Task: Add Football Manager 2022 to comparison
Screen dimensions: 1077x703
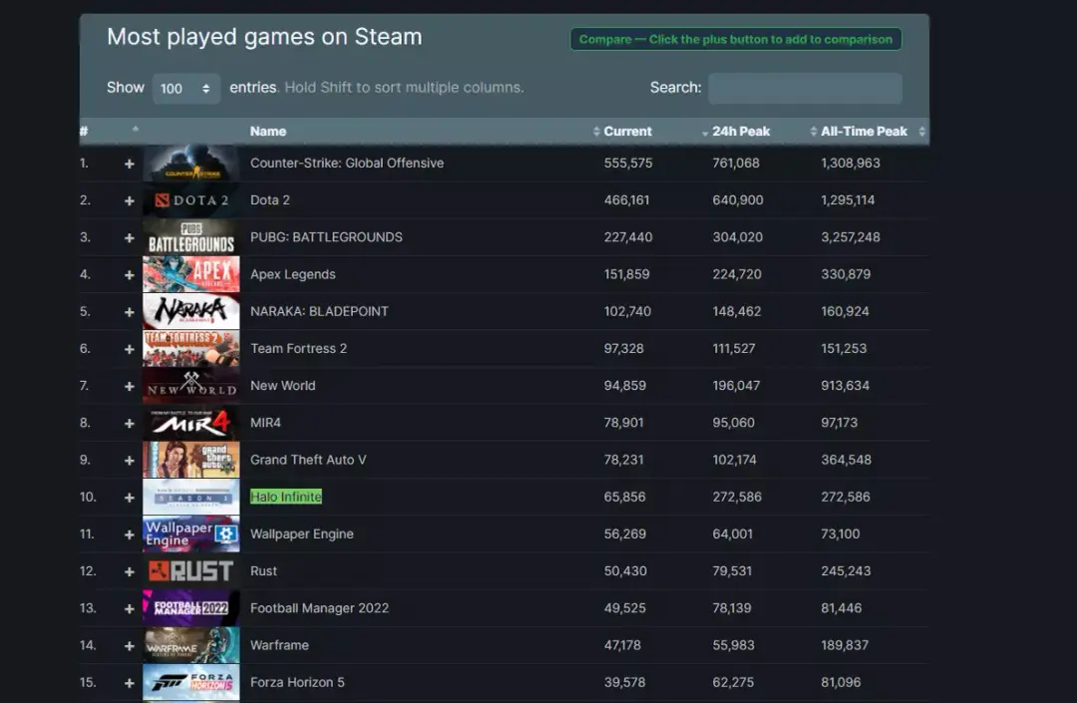Action: [129, 608]
